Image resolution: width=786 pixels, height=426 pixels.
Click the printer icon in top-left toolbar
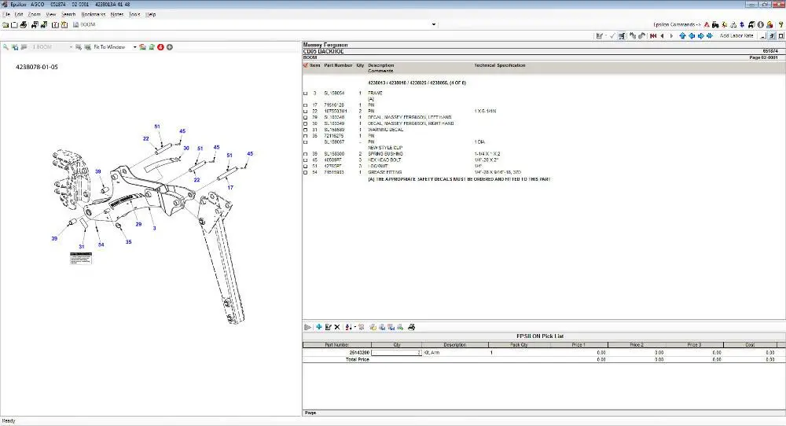point(23,24)
